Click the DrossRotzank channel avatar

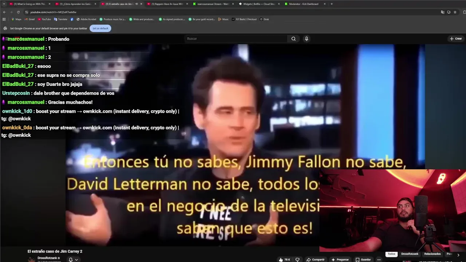[x=32, y=259]
